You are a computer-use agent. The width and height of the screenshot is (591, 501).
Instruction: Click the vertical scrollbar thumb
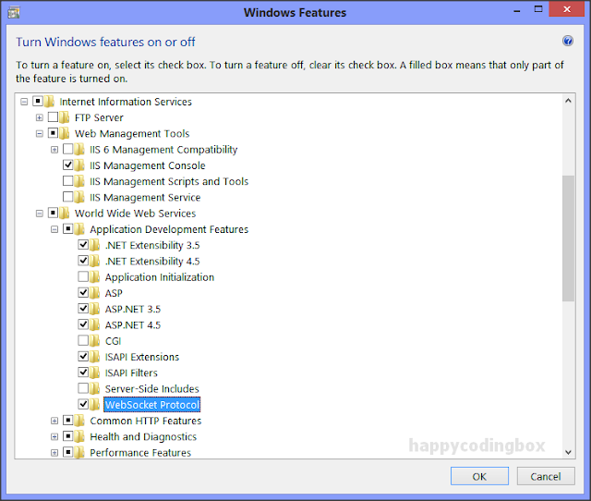tap(569, 238)
